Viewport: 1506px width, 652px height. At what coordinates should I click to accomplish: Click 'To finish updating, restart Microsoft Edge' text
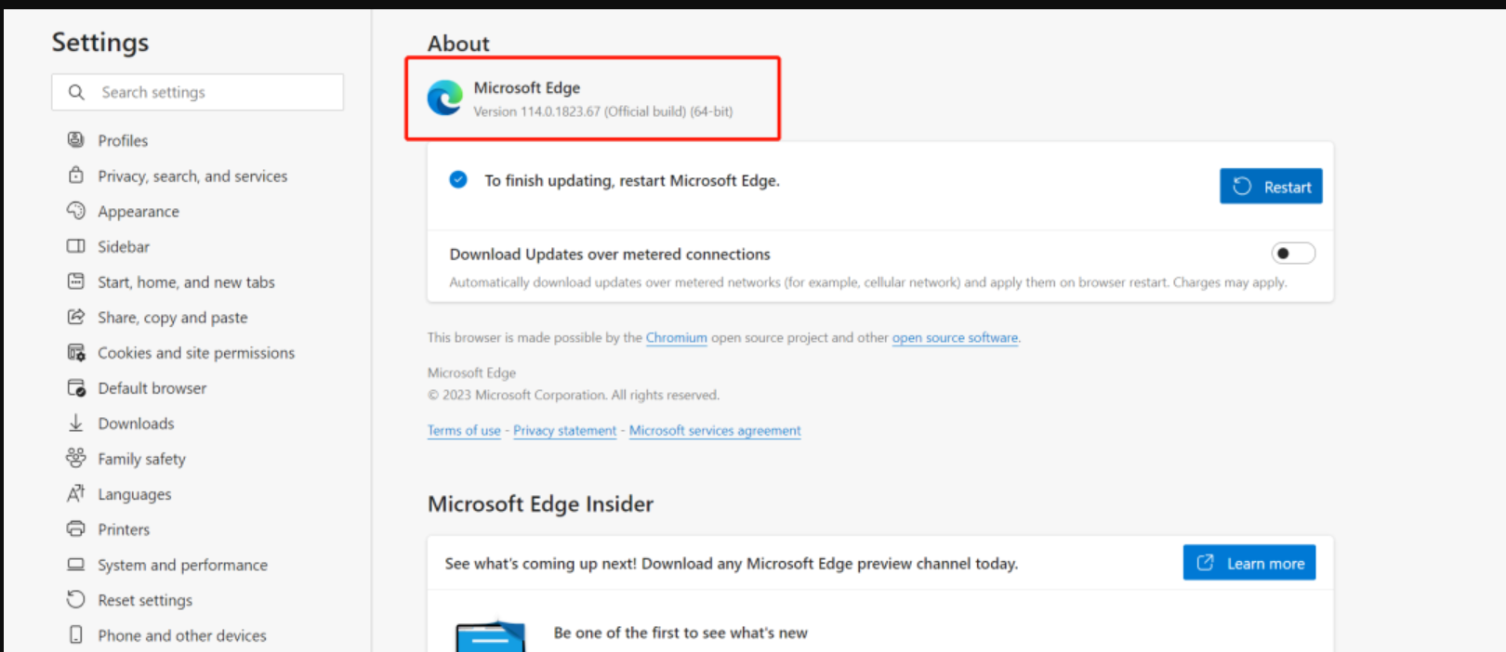click(632, 180)
